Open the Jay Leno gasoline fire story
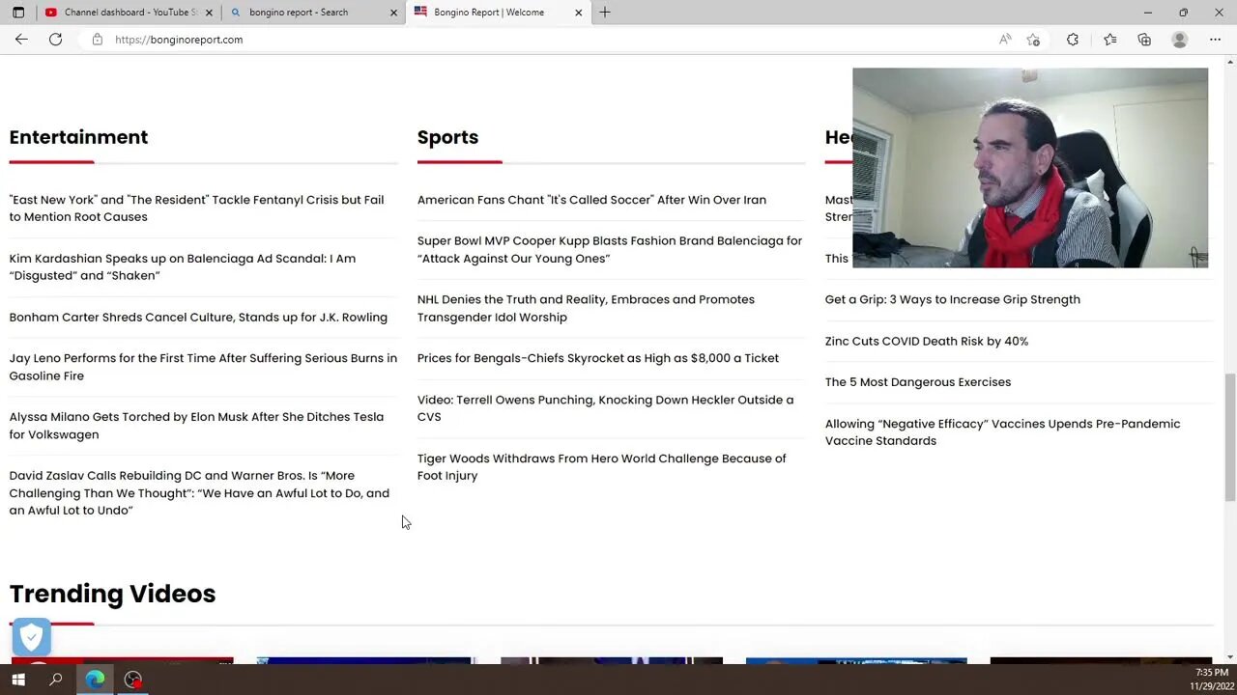This screenshot has height=695, width=1237. [x=203, y=367]
